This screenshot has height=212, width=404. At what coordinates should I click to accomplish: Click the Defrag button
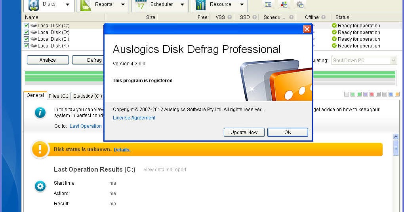coord(88,60)
